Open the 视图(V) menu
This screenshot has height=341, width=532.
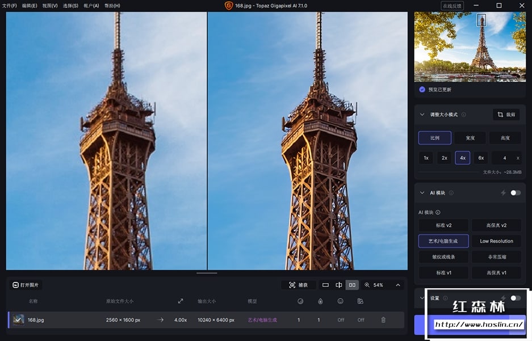[x=50, y=6]
